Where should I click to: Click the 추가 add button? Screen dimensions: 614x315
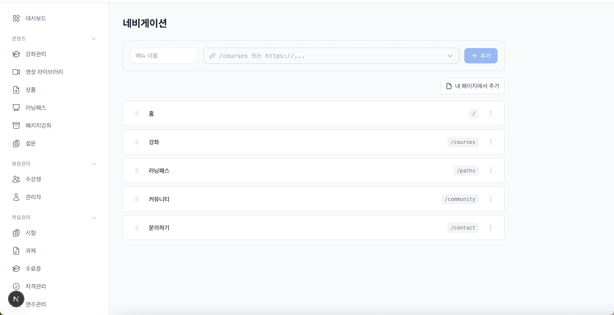[x=481, y=56]
